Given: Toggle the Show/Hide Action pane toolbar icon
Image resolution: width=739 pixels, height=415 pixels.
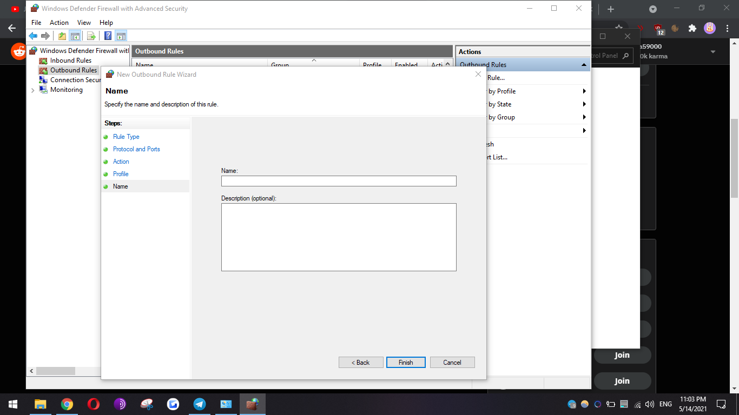Looking at the screenshot, I should 120,36.
